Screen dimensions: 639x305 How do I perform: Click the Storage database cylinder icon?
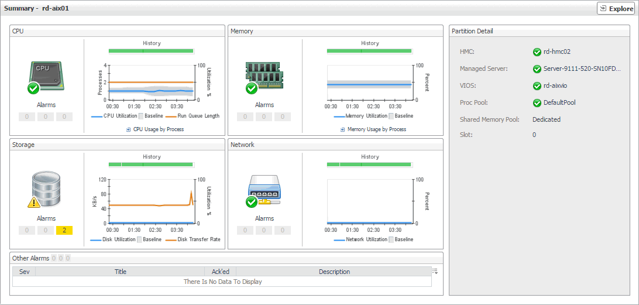point(46,190)
